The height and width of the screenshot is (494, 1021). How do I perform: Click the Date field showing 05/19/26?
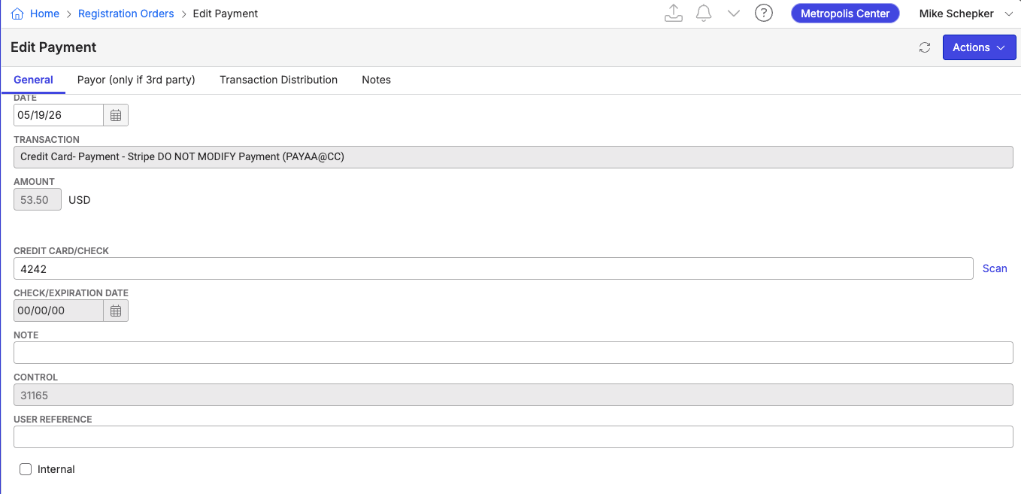pyautogui.click(x=59, y=115)
